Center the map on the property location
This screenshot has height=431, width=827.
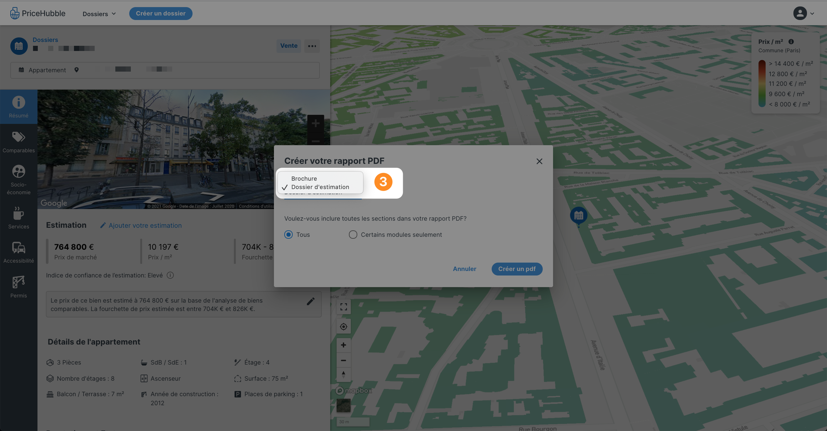click(x=343, y=327)
